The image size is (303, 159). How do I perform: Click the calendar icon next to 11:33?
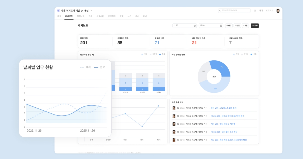[178, 124]
